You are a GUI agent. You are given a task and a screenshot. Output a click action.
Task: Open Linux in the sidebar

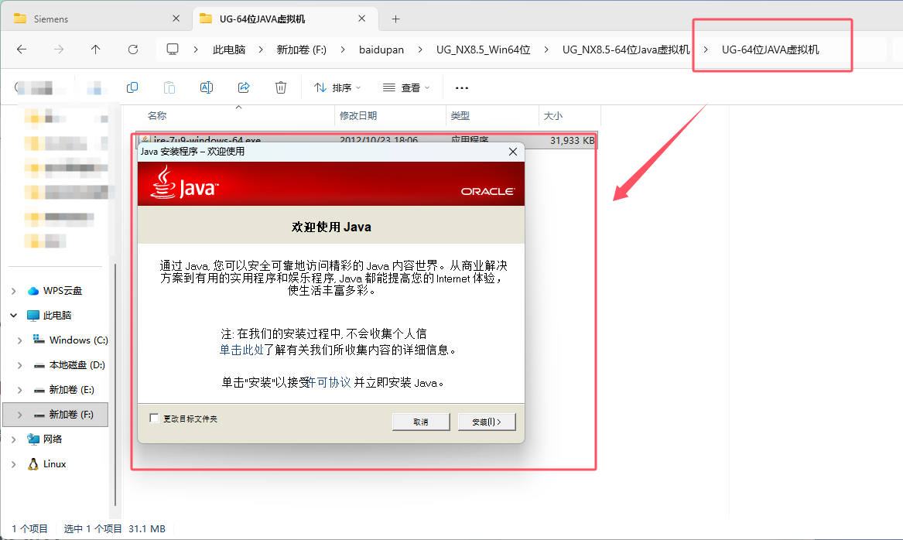46,464
